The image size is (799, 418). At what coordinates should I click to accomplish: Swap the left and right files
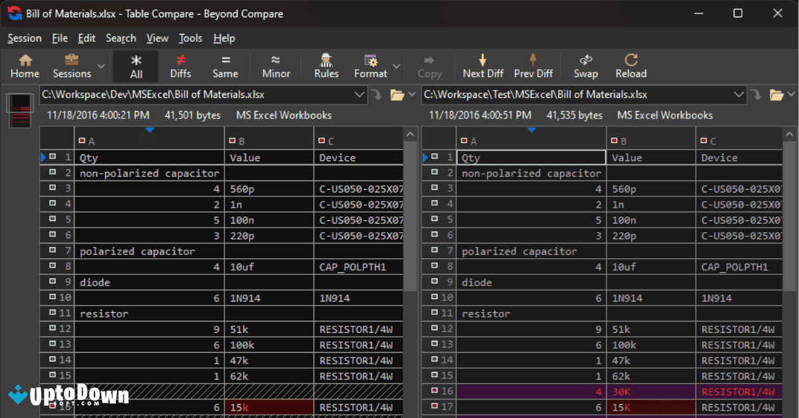click(585, 65)
